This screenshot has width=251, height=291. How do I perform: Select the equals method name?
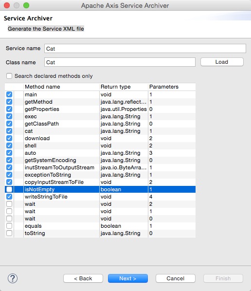pos(33,226)
